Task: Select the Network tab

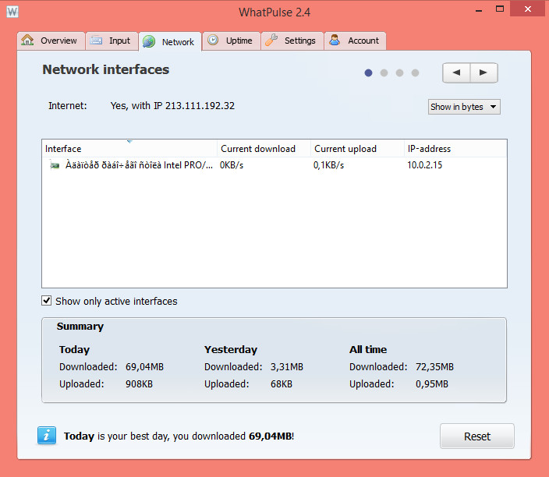Action: click(170, 42)
